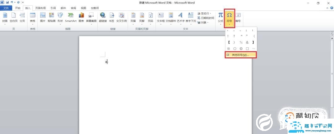Viewport: 334px width, 134px height.
Task: Choose More Symbols (其他符号) menu item
Action: point(241,55)
